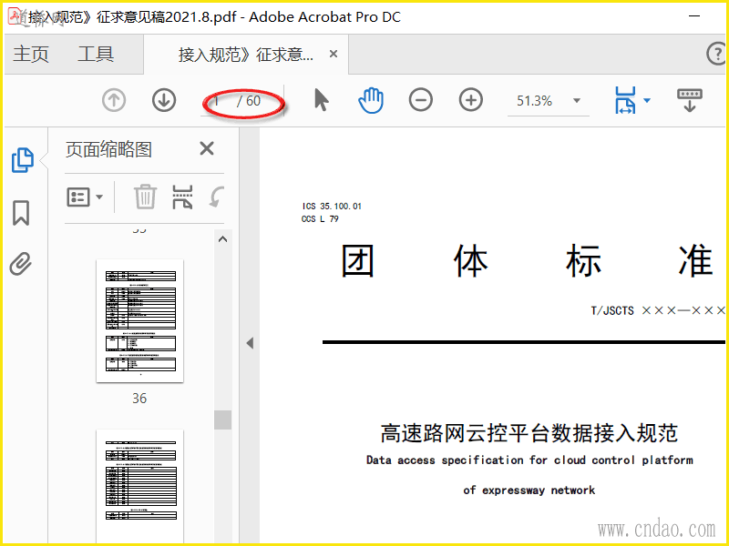Open the bookmarks panel

coord(21,213)
